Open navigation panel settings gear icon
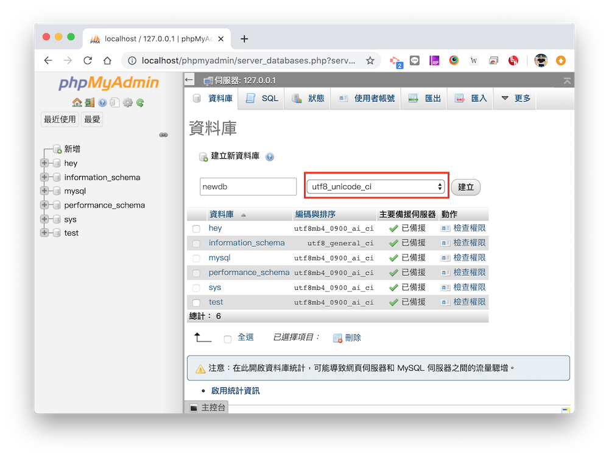This screenshot has height=459, width=609. coord(127,102)
